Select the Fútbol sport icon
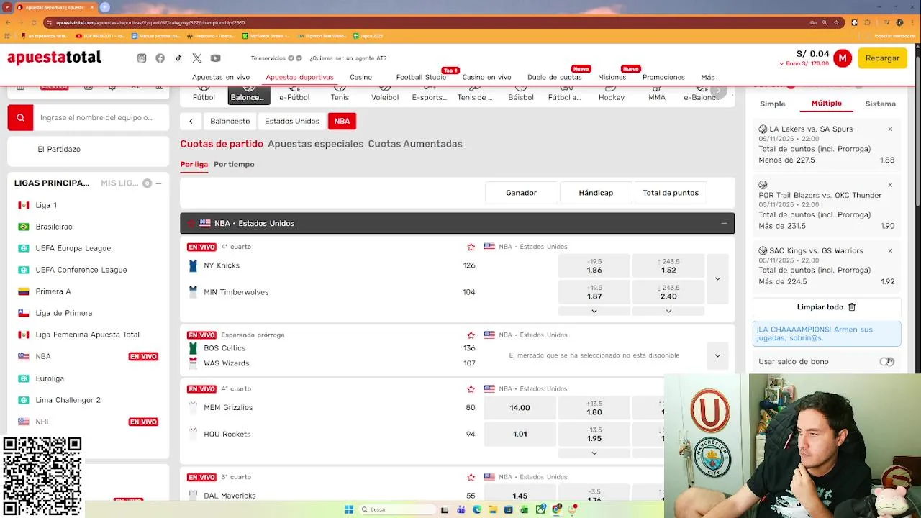This screenshot has height=518, width=921. 204,94
